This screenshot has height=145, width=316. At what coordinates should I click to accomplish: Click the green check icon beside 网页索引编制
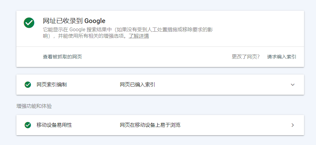[28, 85]
